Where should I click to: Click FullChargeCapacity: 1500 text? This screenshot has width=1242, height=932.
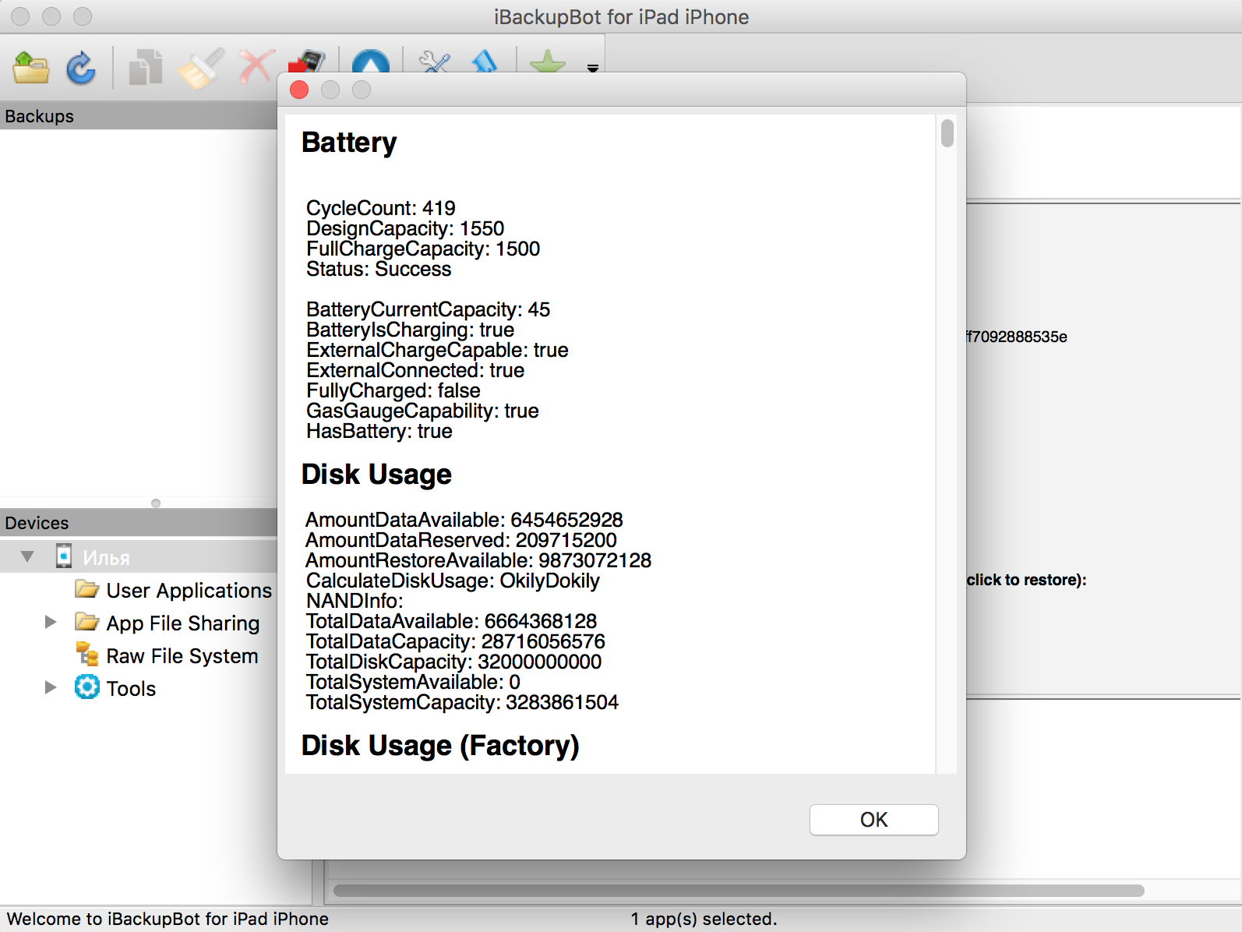point(423,249)
